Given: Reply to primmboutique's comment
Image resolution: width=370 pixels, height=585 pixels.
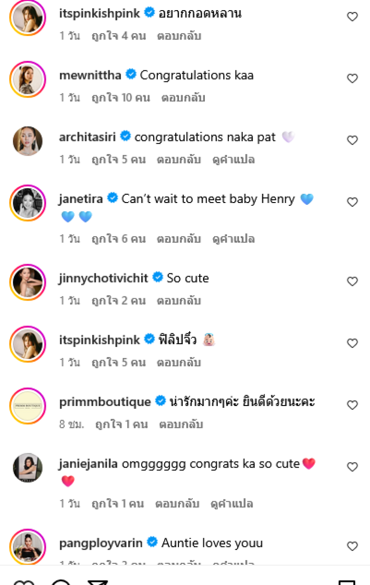Looking at the screenshot, I should click(181, 424).
